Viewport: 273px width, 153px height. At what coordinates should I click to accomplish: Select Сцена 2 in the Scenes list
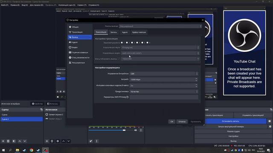22,119
